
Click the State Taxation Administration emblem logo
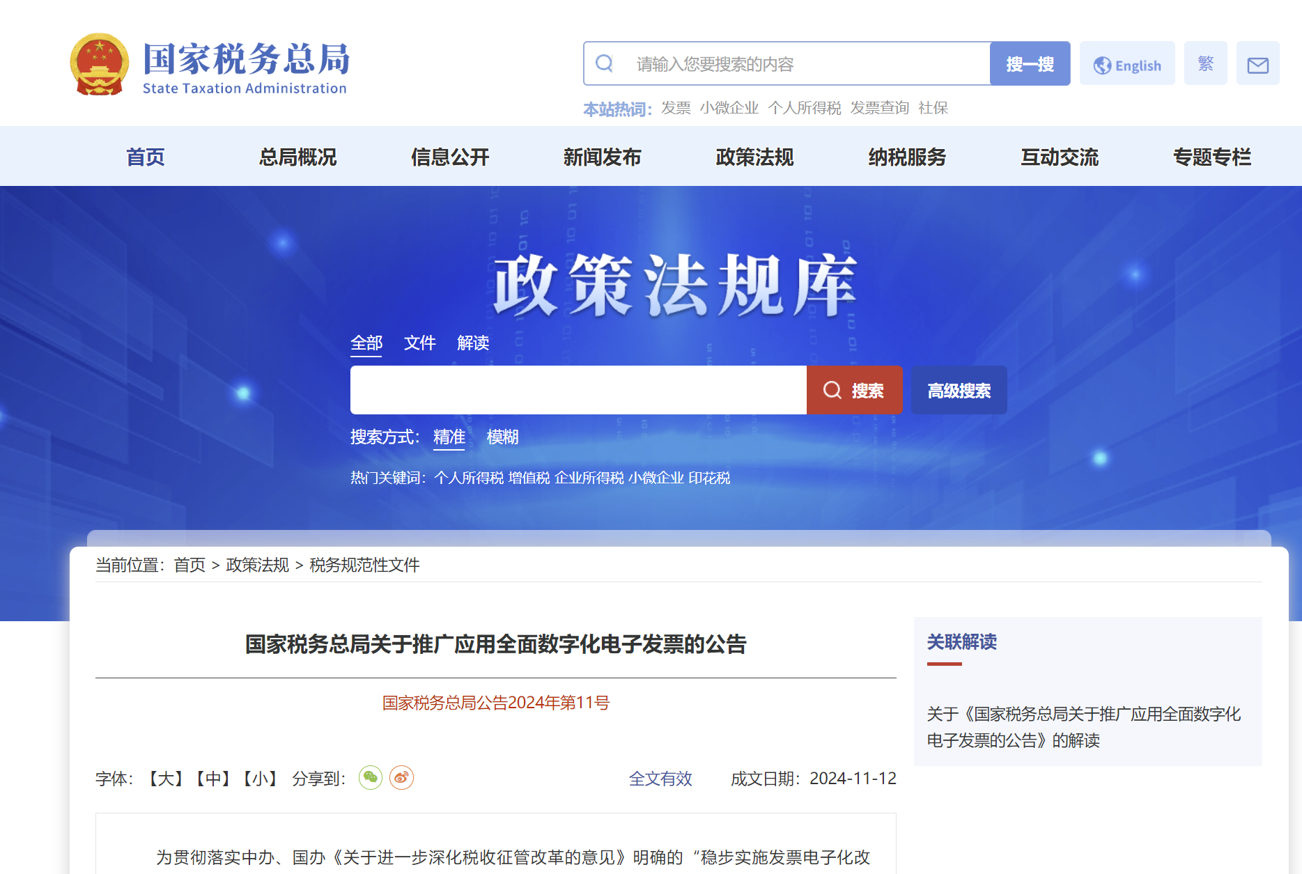pos(100,63)
